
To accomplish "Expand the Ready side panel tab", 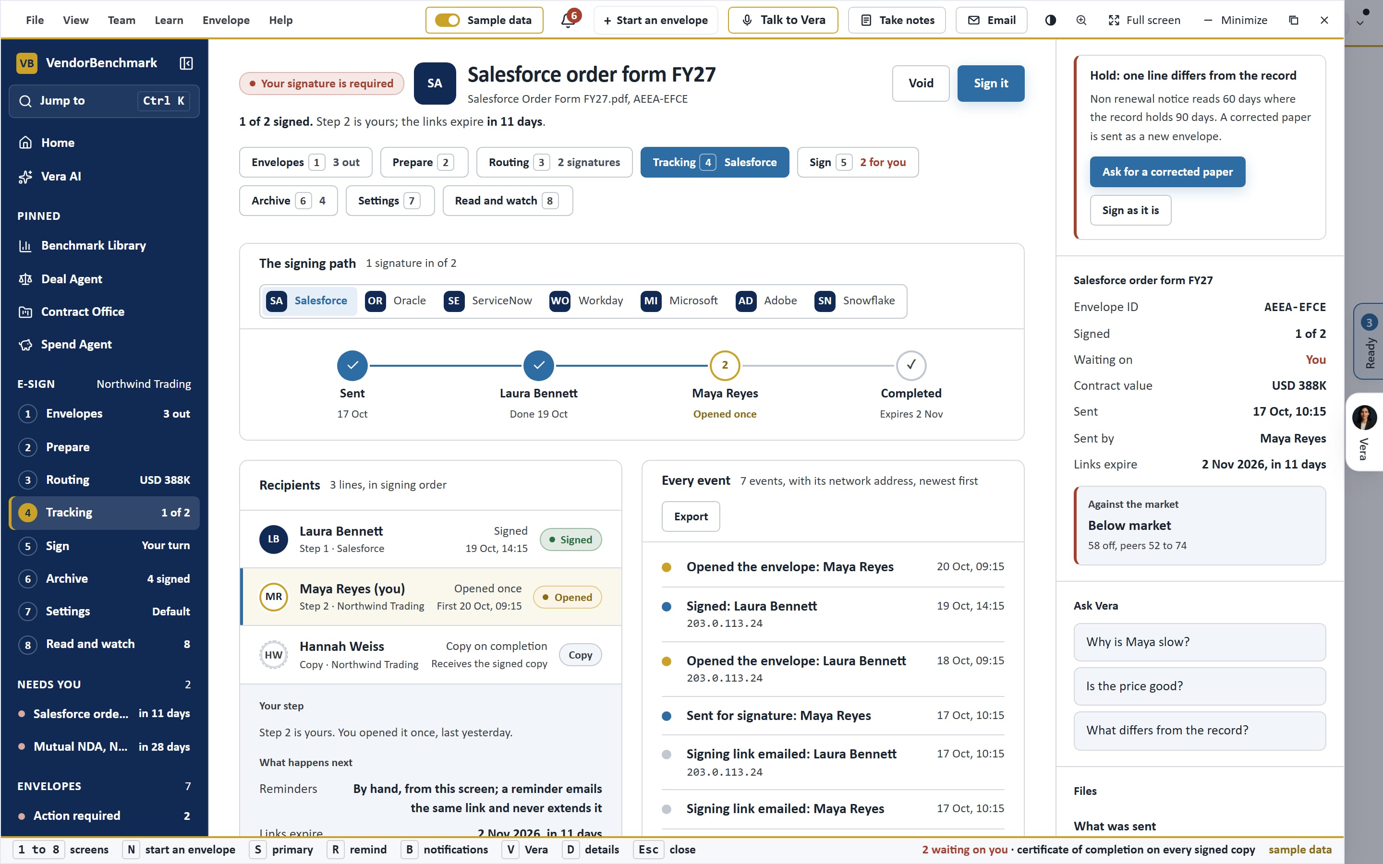I will pyautogui.click(x=1368, y=341).
